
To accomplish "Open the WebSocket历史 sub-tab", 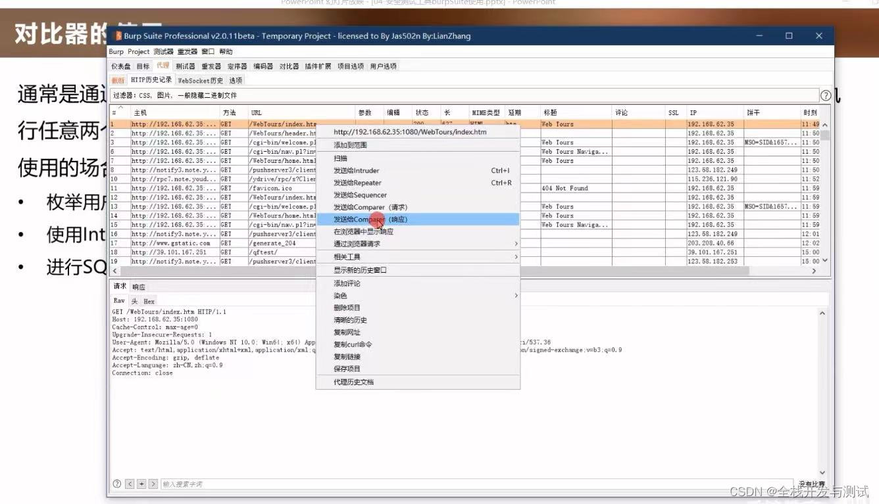I will (201, 80).
